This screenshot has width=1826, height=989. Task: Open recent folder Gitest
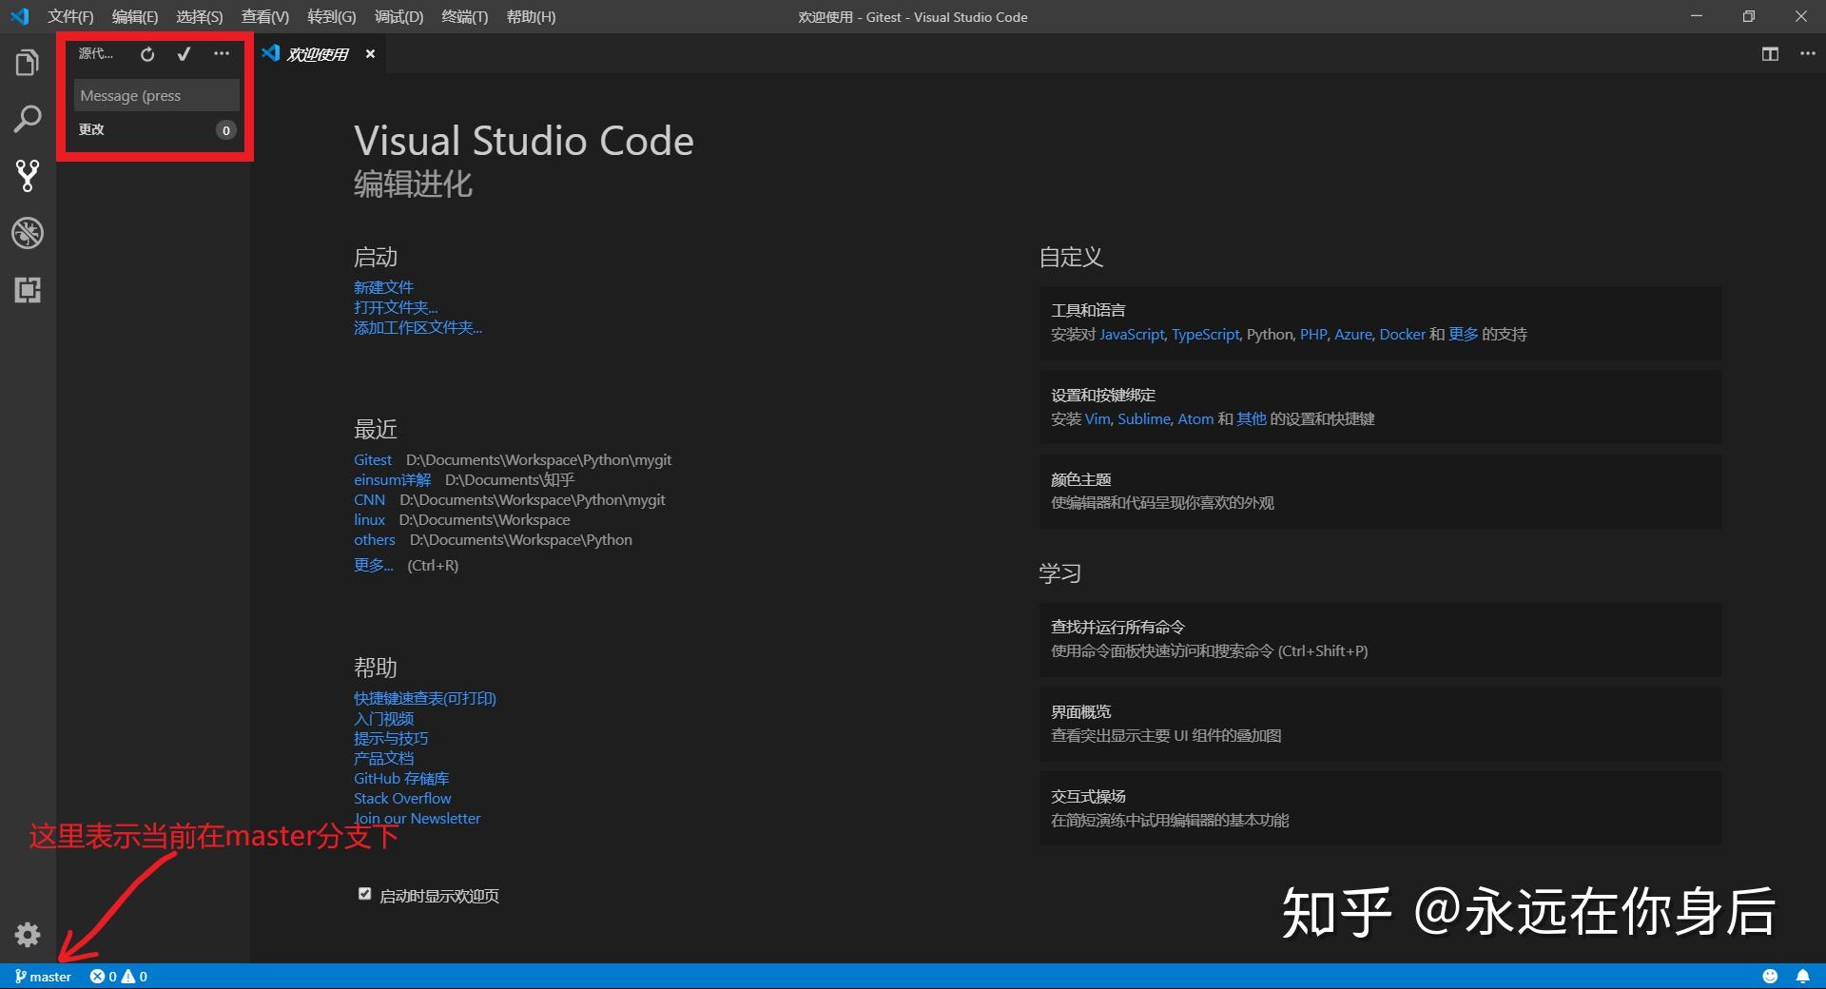click(x=373, y=459)
